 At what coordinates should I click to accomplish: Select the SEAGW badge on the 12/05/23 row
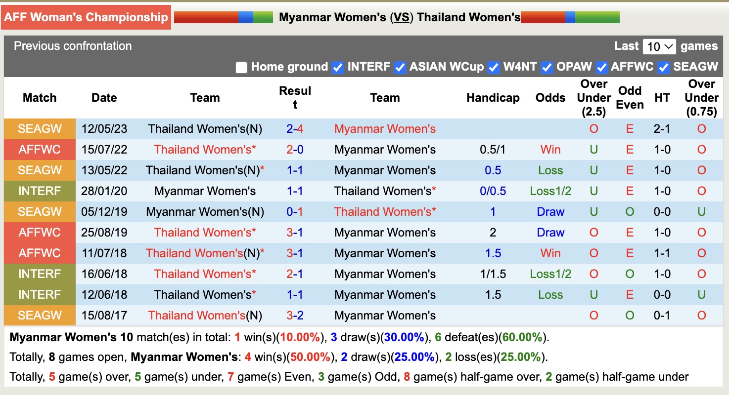coord(40,128)
